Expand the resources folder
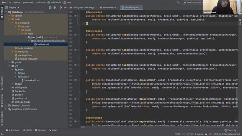The width and height of the screenshot is (242, 136). (12, 51)
